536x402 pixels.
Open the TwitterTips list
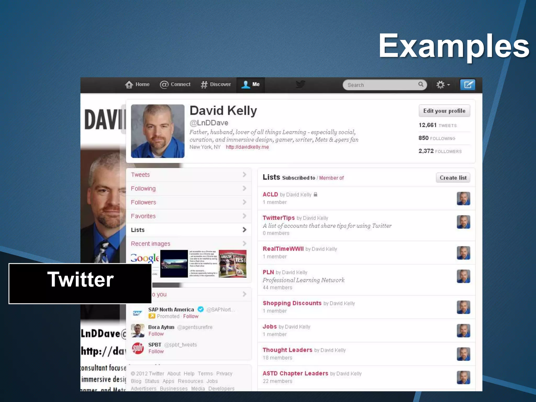pyautogui.click(x=279, y=218)
